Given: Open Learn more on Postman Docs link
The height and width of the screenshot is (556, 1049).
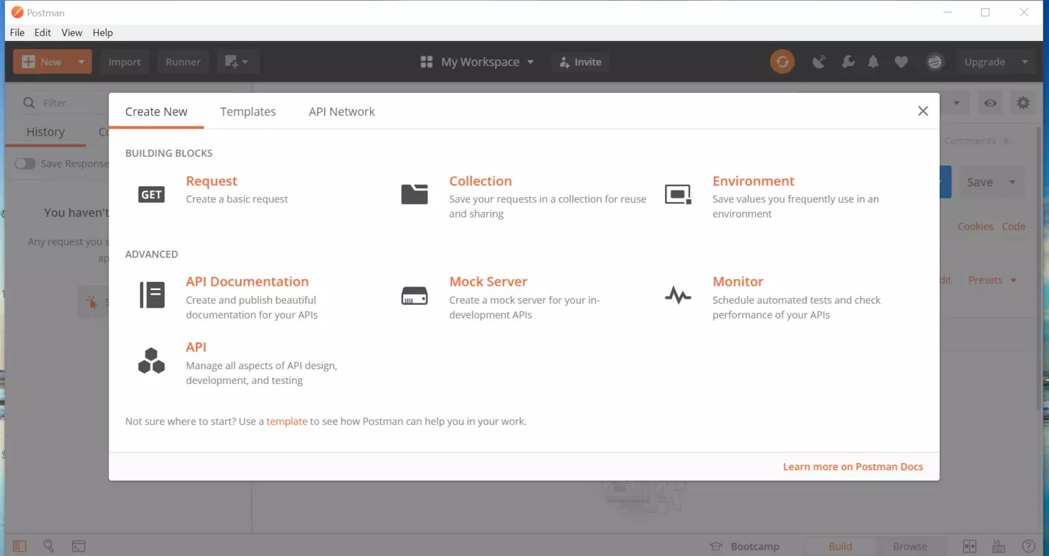Looking at the screenshot, I should point(853,467).
